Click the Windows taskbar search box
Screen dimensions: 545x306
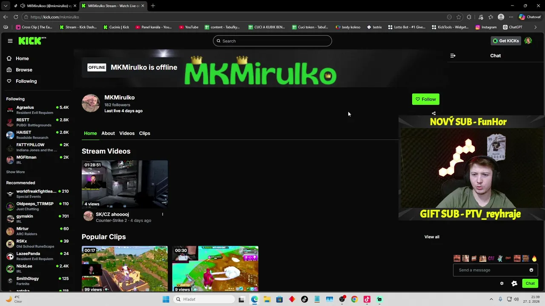204,299
